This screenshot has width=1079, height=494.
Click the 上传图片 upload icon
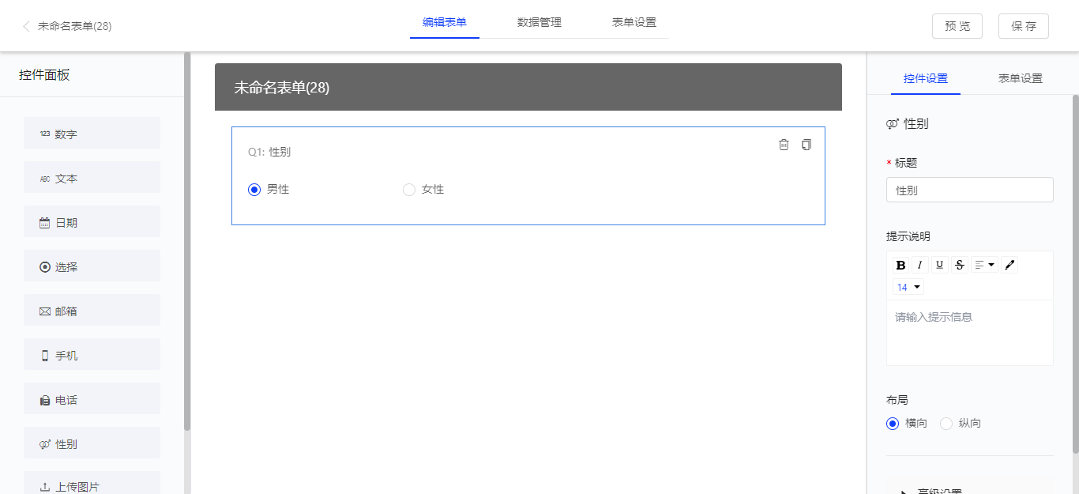pyautogui.click(x=45, y=487)
